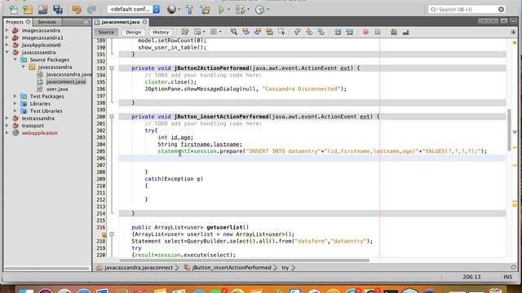This screenshot has height=293, width=522.
Task: Click the editor vertical scrollbar thumb
Action: [509, 129]
